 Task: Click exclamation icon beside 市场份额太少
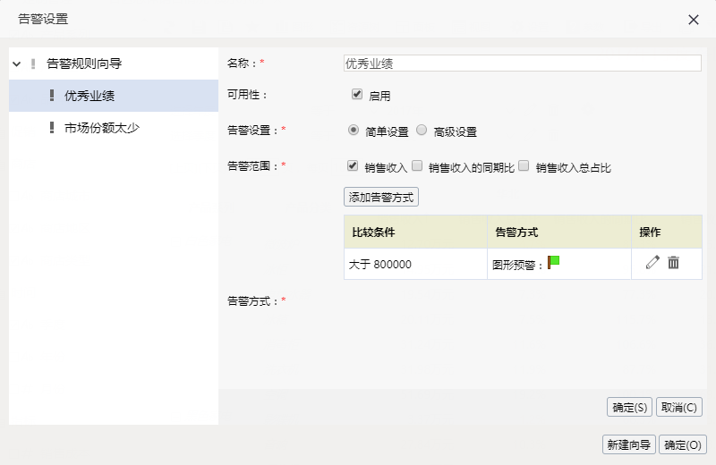pyautogui.click(x=52, y=127)
